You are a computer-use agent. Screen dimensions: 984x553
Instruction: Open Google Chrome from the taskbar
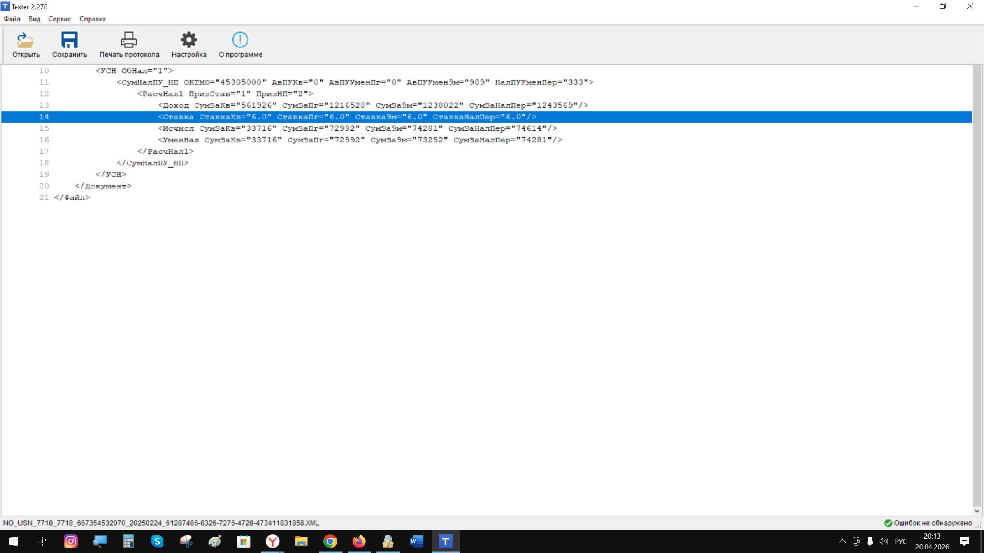(x=330, y=541)
